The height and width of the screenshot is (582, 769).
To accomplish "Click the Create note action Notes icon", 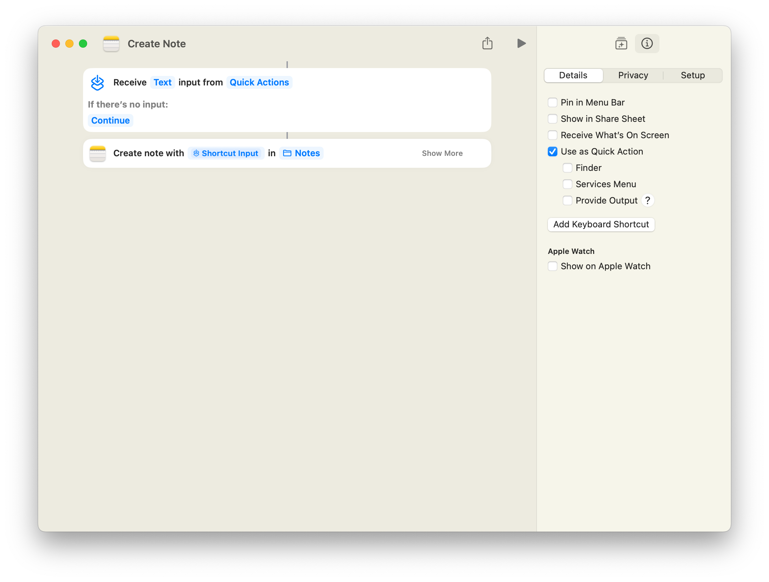I will pyautogui.click(x=98, y=153).
